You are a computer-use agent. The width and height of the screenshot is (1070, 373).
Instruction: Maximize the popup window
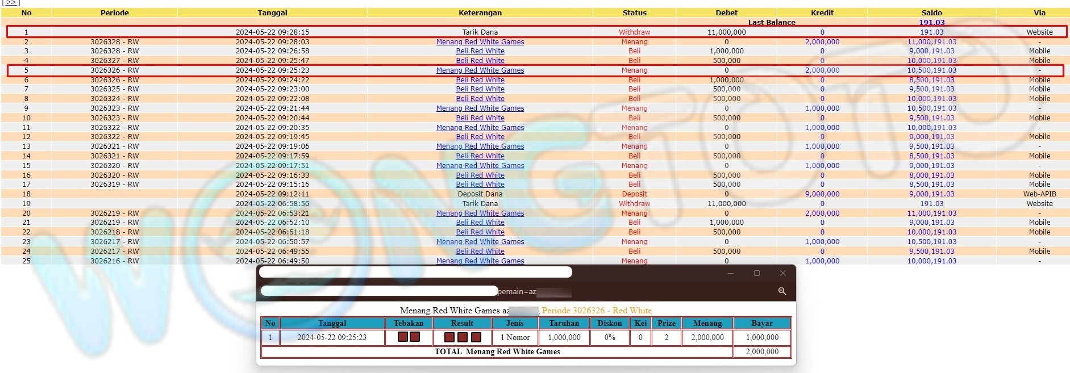click(x=756, y=273)
